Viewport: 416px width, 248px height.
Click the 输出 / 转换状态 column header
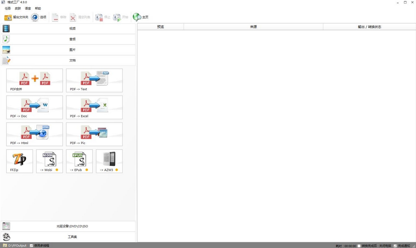369,27
